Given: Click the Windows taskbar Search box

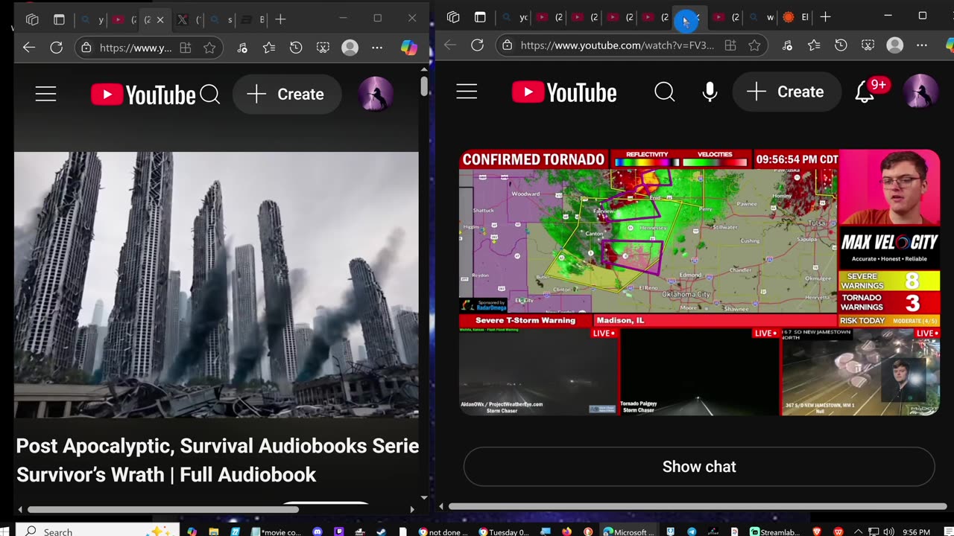Looking at the screenshot, I should pyautogui.click(x=98, y=531).
